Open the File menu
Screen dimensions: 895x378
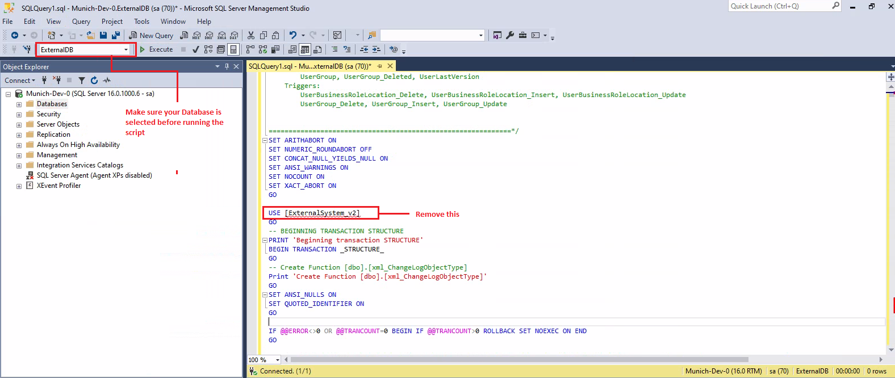click(x=7, y=22)
